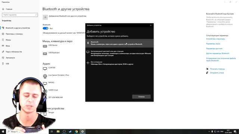Show hidden system tray icons
Image resolution: width=239 pixels, height=134 pixels.
pos(209,131)
